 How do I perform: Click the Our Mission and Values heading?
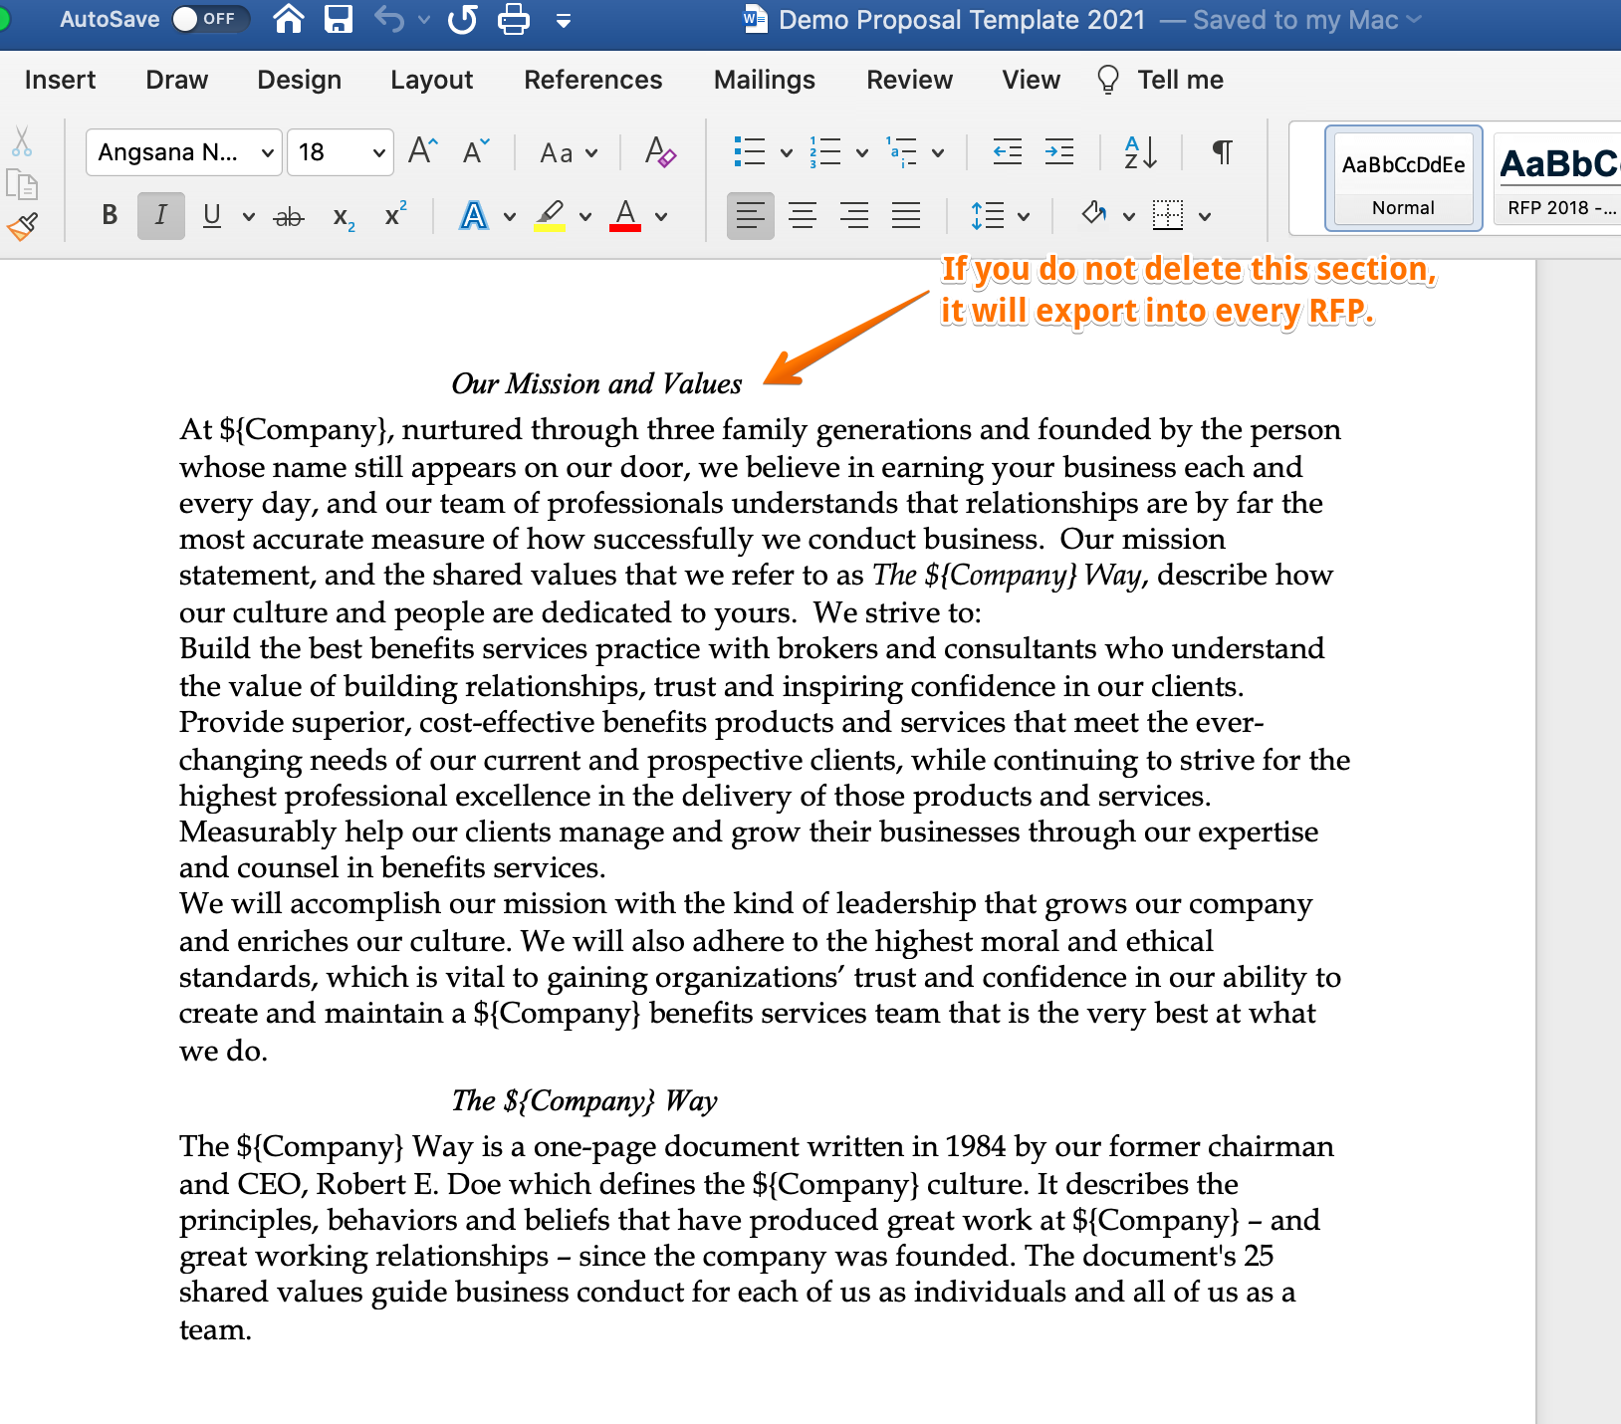pos(596,383)
